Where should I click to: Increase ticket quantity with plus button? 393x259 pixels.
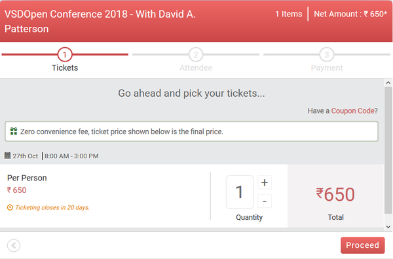[x=265, y=182]
